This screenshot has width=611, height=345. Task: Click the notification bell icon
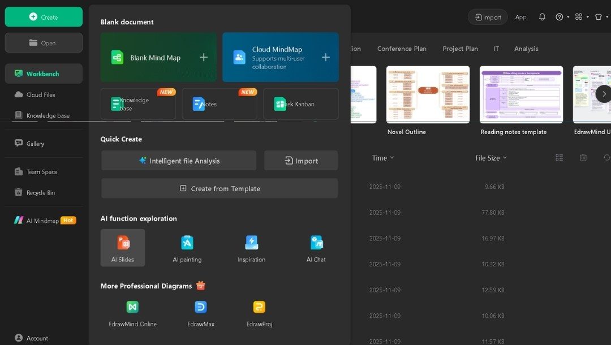click(x=542, y=17)
